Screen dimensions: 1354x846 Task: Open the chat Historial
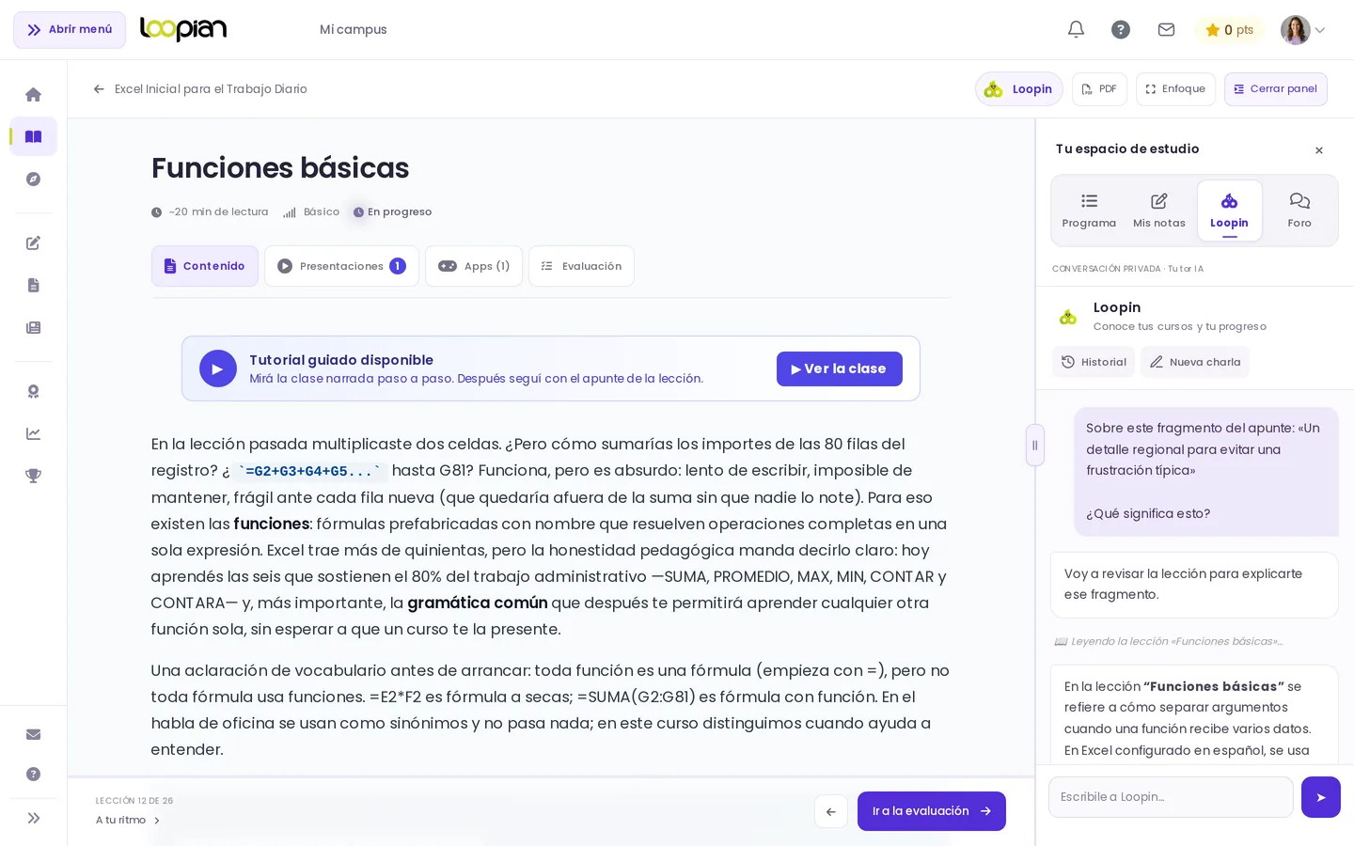pos(1094,362)
